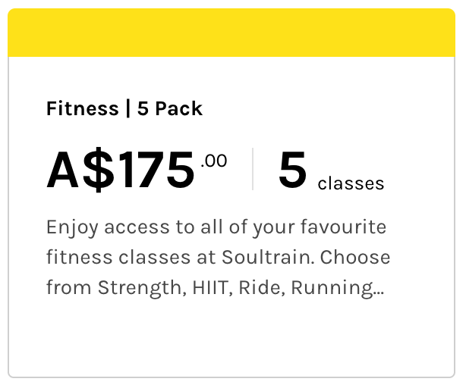Click the yellow banner atop the card

231,33
